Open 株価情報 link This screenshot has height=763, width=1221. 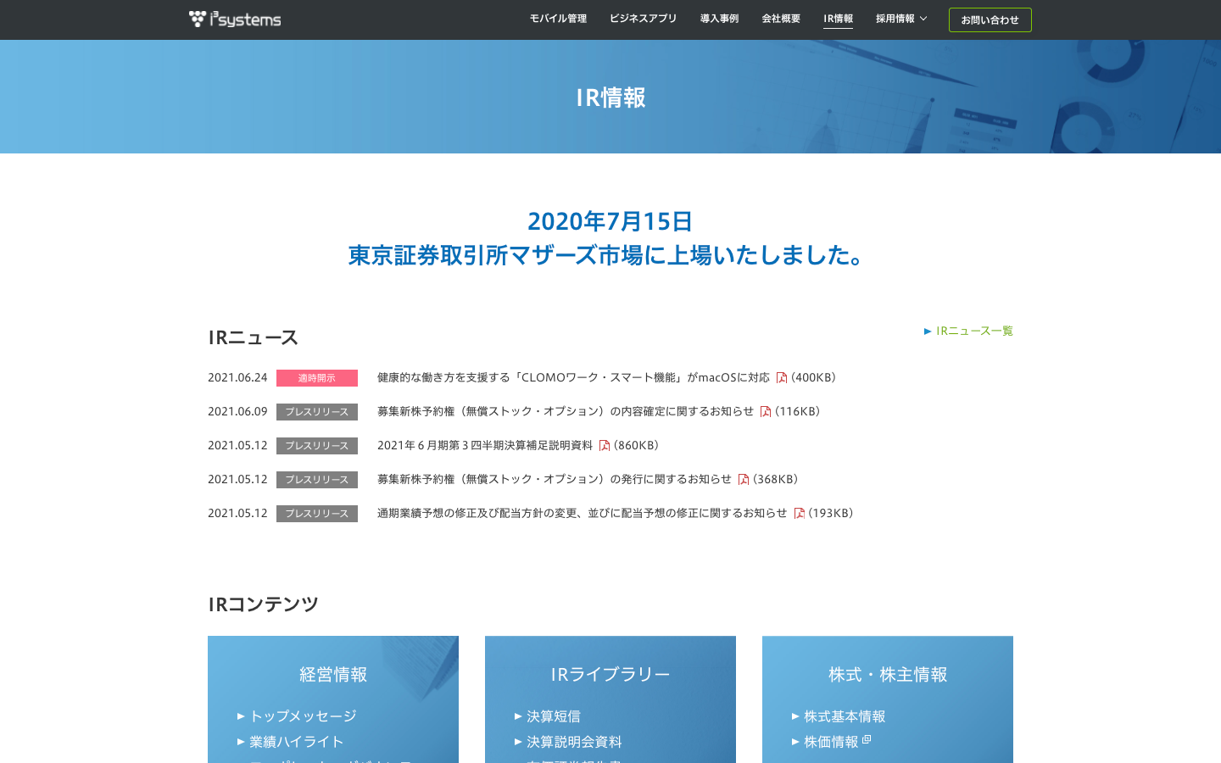coord(831,742)
